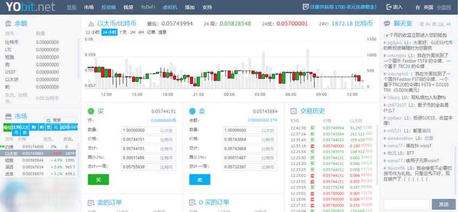Select the 12 小时 chart range
This screenshot has width=458, height=212.
pos(93,33)
